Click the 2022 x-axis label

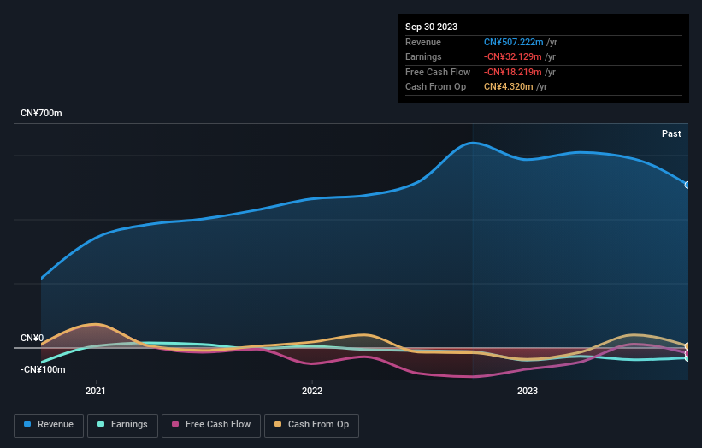(x=312, y=391)
